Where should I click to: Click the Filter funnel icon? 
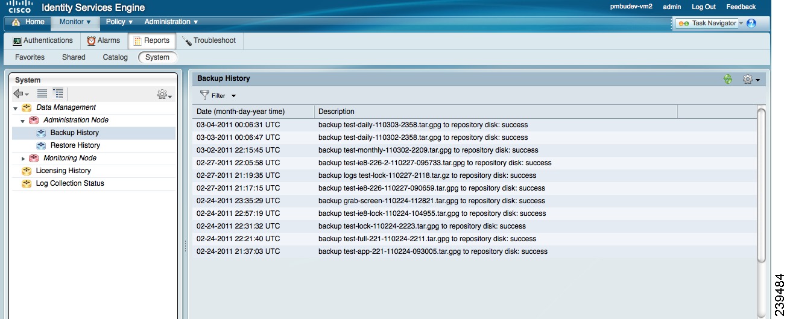pyautogui.click(x=204, y=95)
